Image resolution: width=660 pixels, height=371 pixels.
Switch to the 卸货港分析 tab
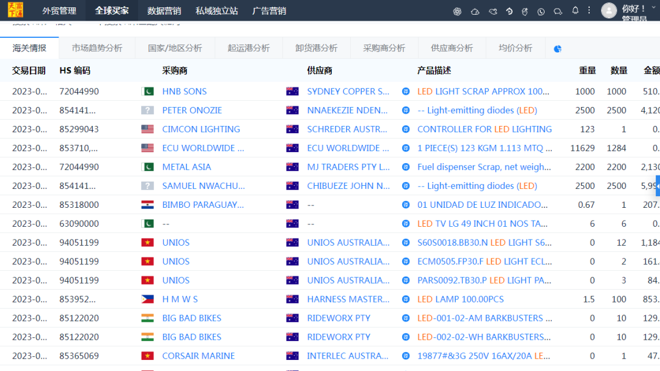pos(316,48)
